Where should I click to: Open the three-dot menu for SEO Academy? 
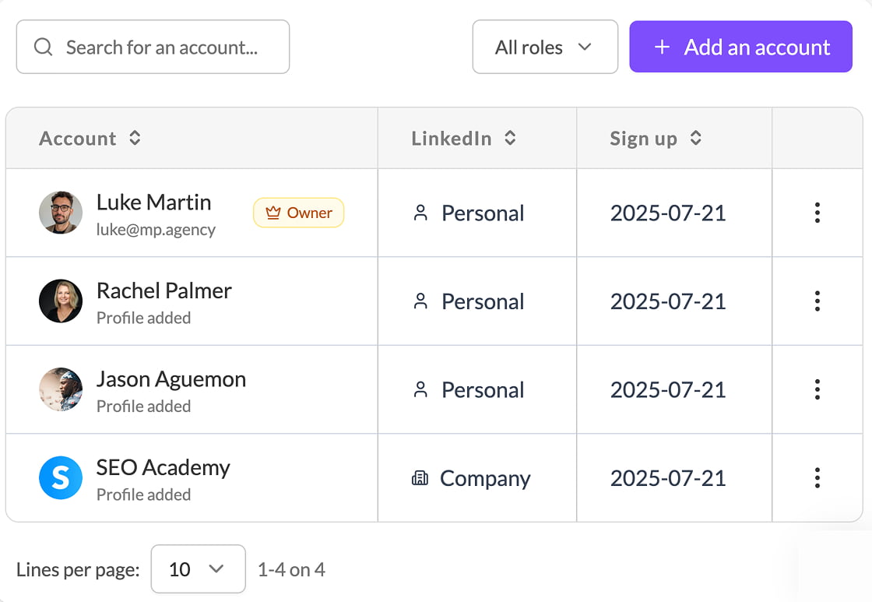click(817, 477)
